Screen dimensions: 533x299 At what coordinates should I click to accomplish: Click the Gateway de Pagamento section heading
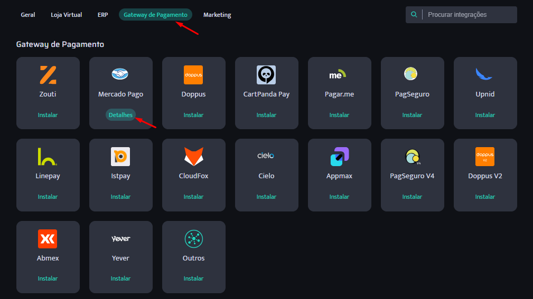click(x=60, y=44)
